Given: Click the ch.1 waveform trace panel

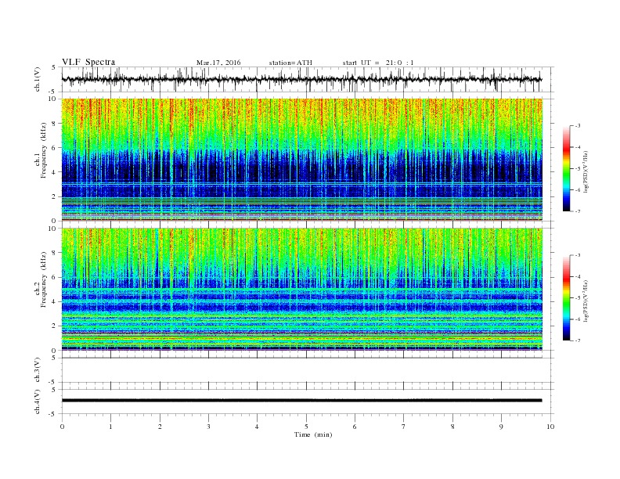Looking at the screenshot, I should point(308,79).
